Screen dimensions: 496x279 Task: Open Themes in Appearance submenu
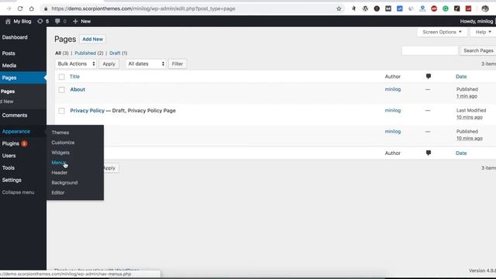(60, 133)
